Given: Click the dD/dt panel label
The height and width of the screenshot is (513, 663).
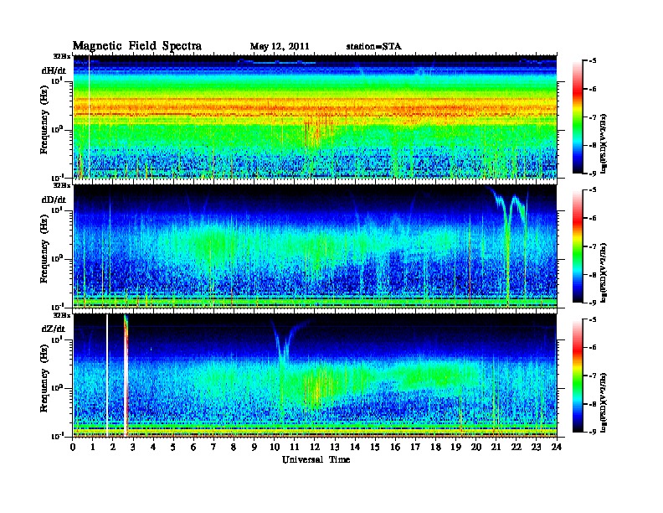Looking at the screenshot, I should [54, 199].
